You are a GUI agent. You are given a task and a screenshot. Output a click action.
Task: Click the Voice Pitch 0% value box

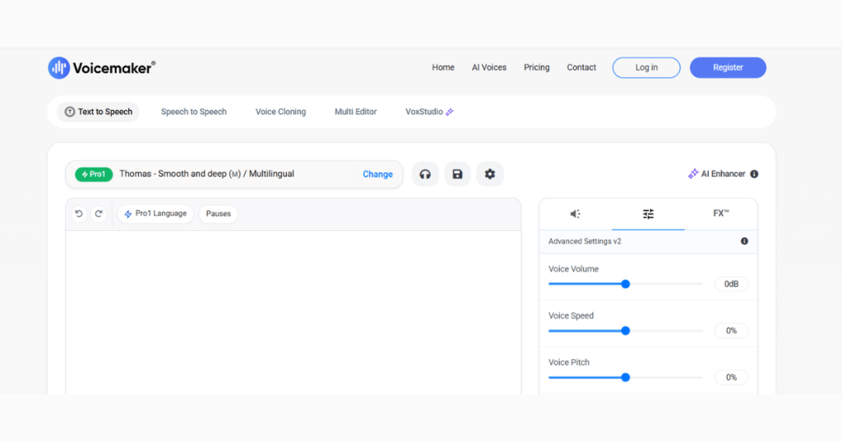click(x=731, y=378)
